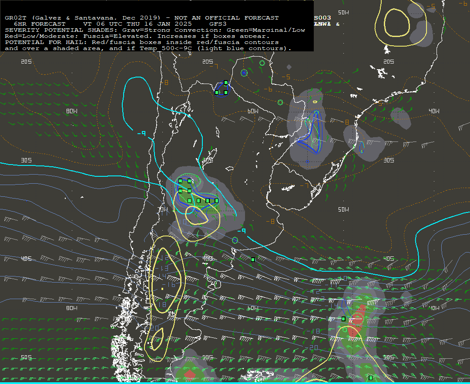Click the lower '80W' longitude label near Patagonia
This screenshot has height=384, width=470.
(72, 308)
